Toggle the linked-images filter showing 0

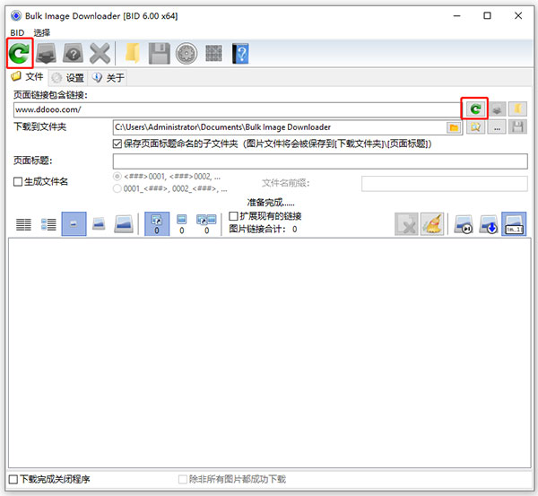[x=157, y=224]
